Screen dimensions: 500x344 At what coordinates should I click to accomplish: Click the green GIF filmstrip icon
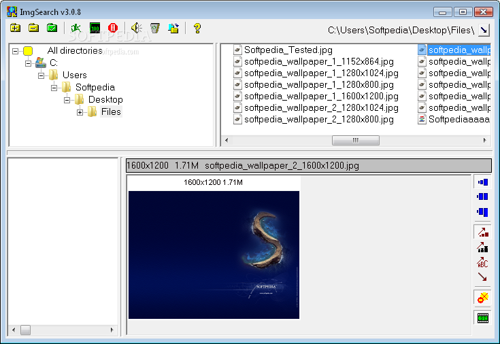tap(482, 318)
